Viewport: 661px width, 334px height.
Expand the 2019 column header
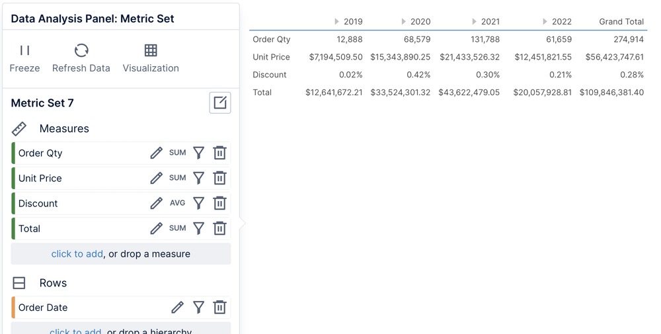pyautogui.click(x=337, y=22)
